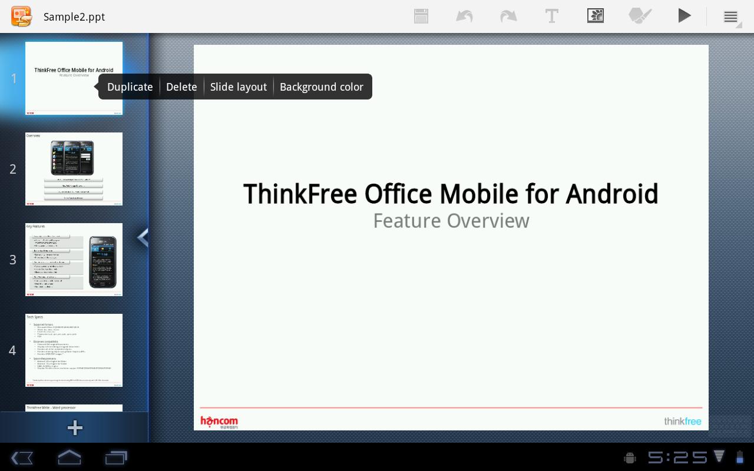Add a new slide with plus button
Viewport: 754px width, 471px height.
75,428
